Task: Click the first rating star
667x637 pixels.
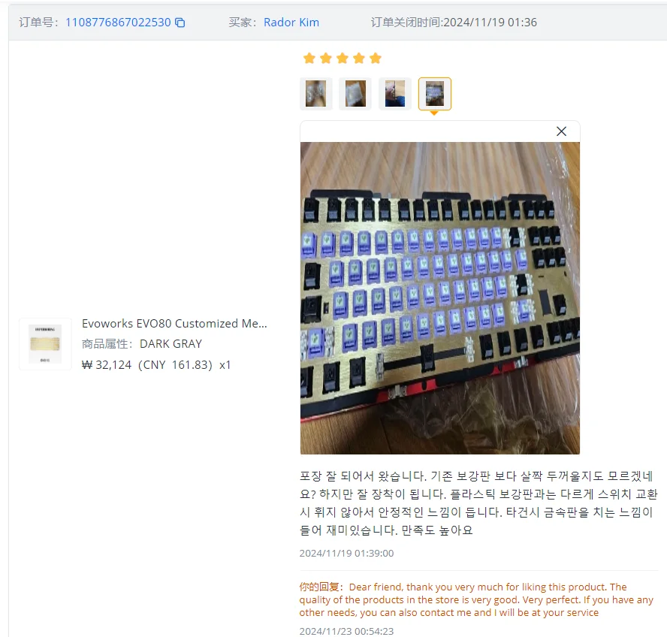Action: click(x=309, y=58)
